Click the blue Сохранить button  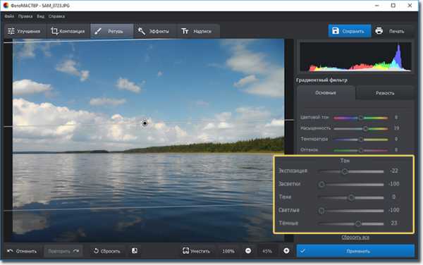350,31
